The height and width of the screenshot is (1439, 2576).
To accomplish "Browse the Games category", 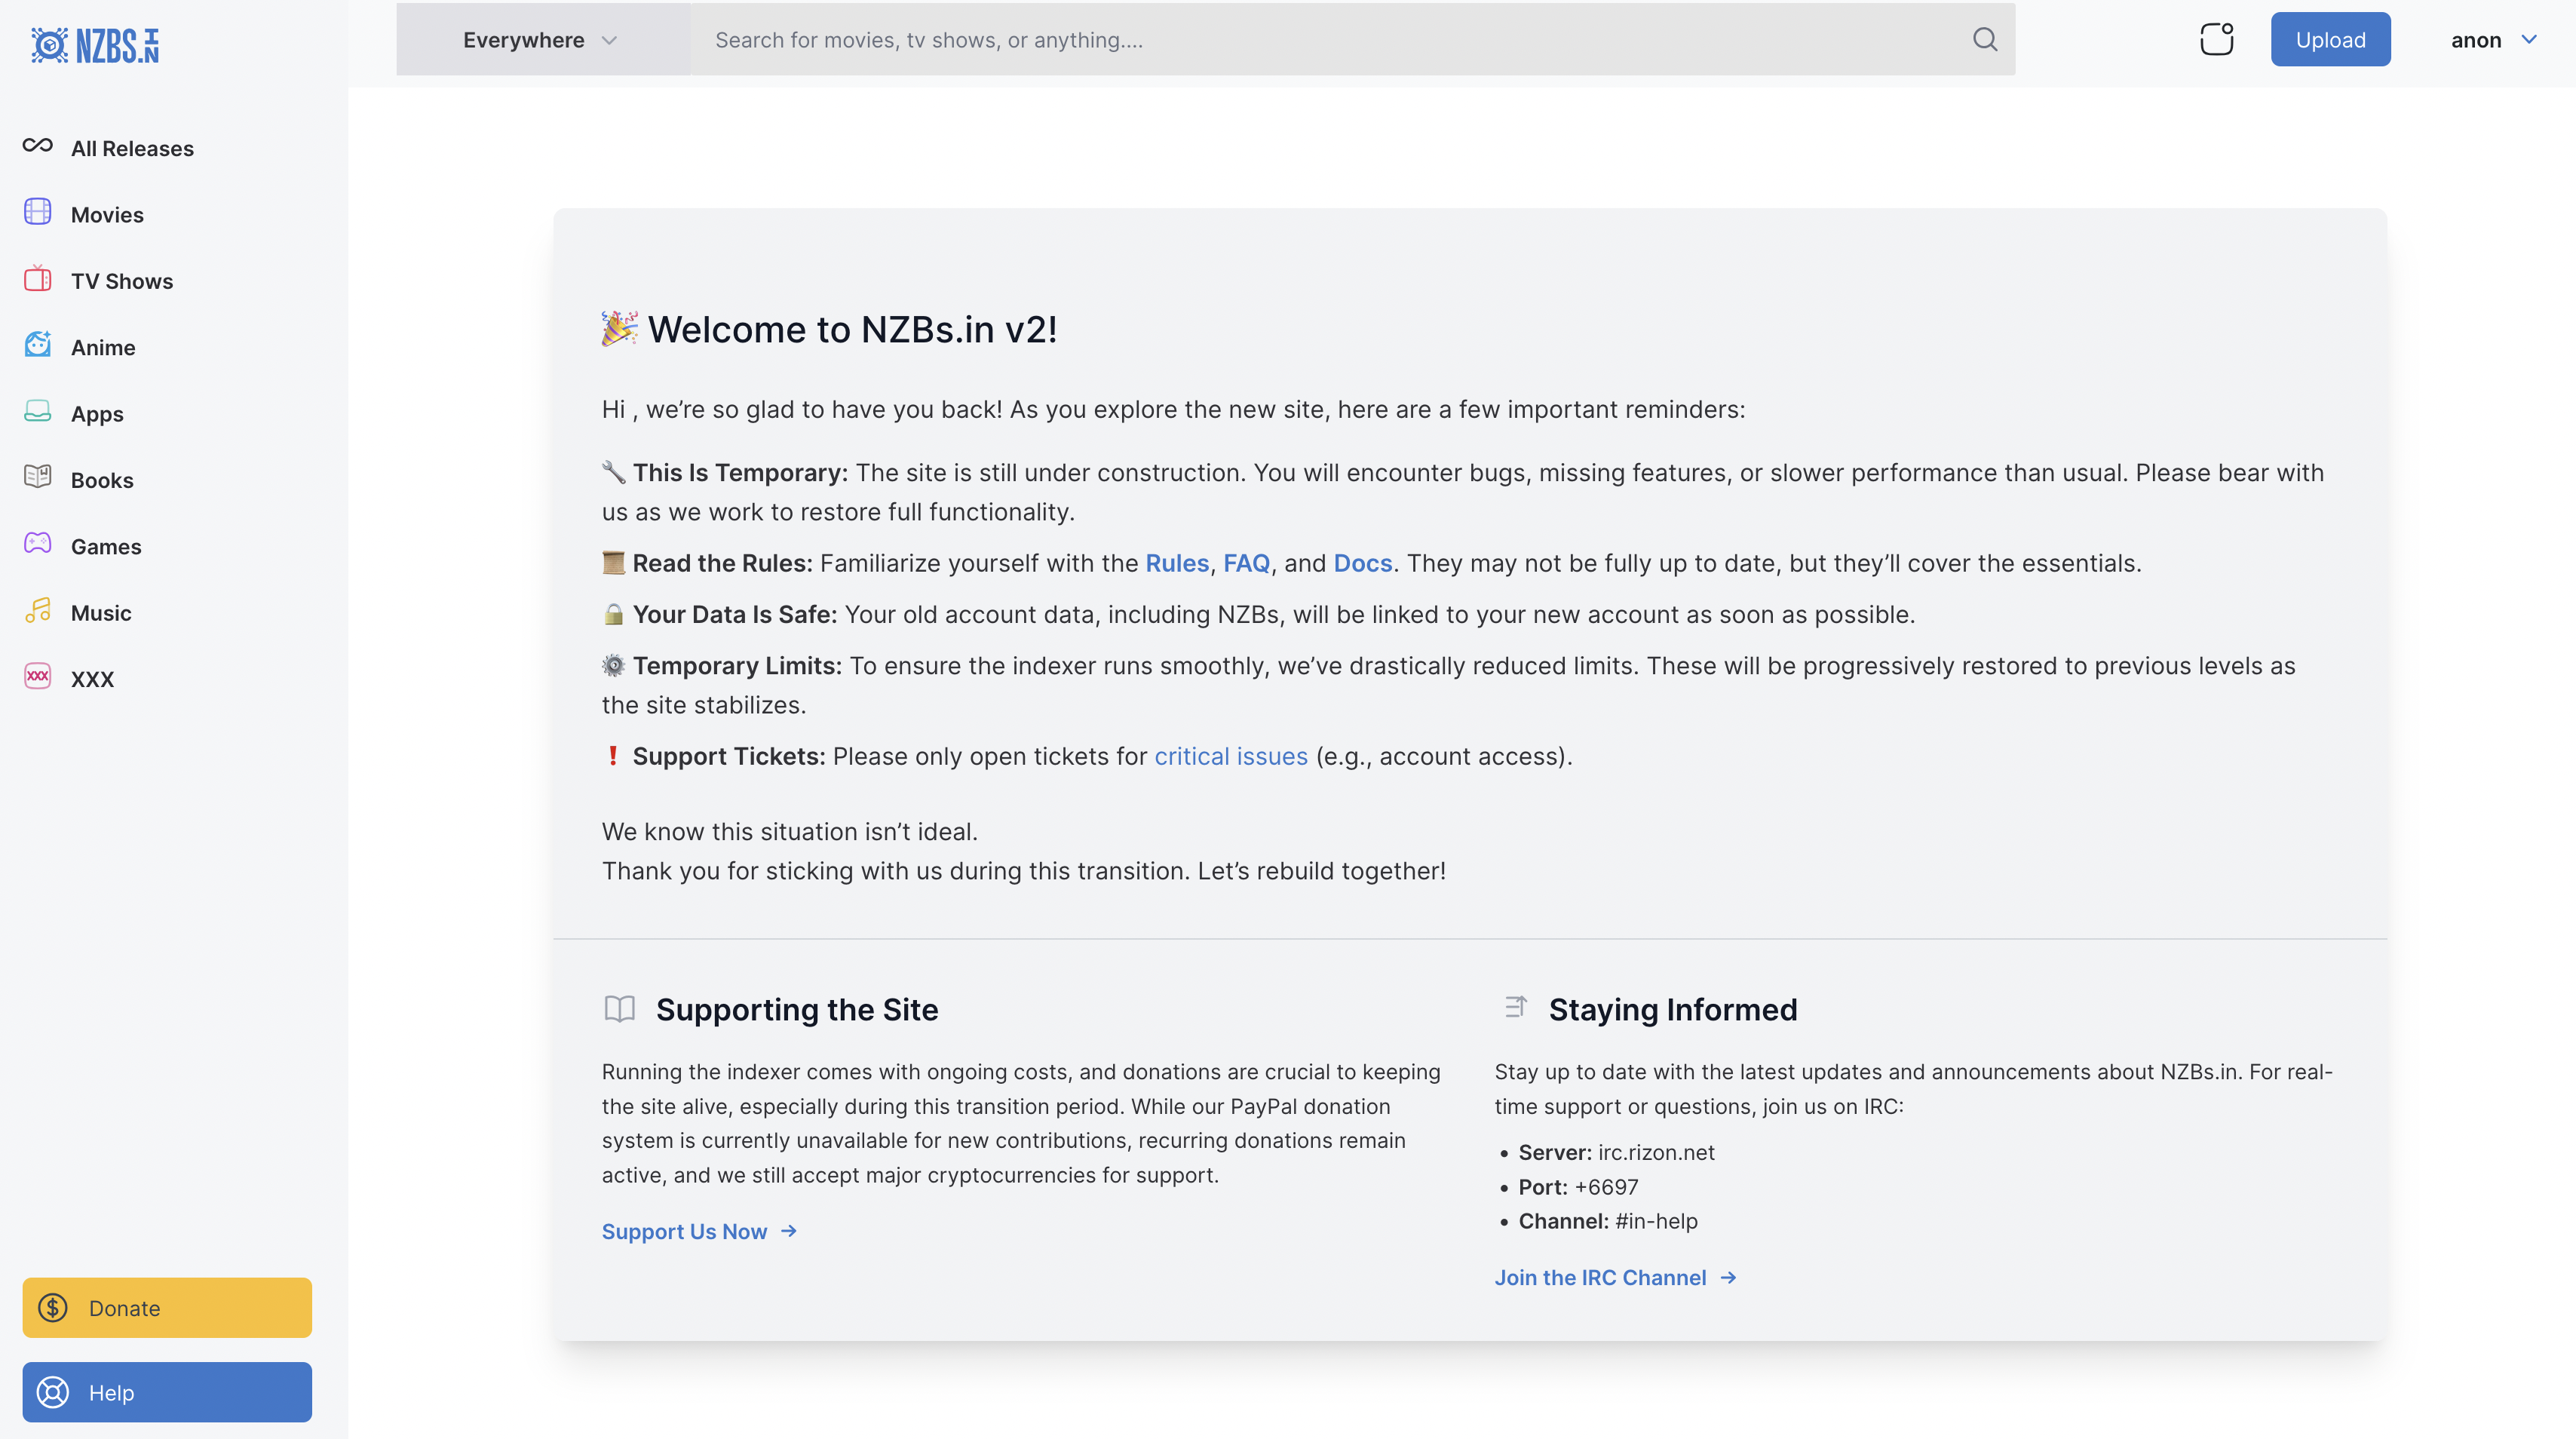I will pyautogui.click(x=106, y=546).
